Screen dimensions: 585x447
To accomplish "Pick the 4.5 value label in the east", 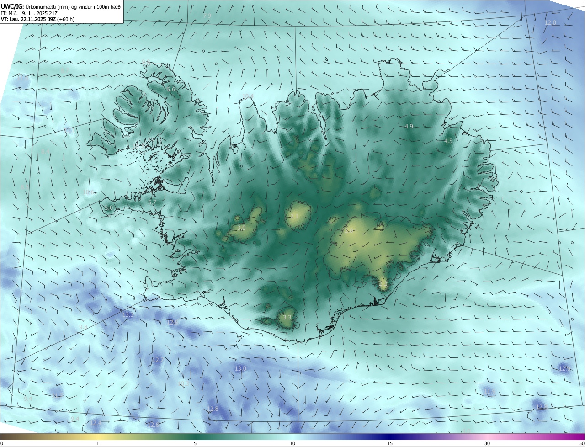I will (x=448, y=141).
